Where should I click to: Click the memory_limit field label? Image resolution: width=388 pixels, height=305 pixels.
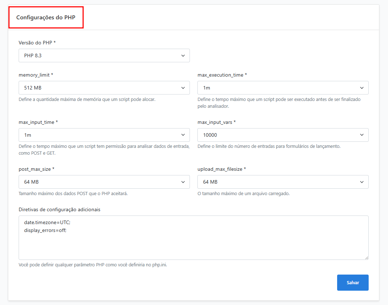[36, 75]
